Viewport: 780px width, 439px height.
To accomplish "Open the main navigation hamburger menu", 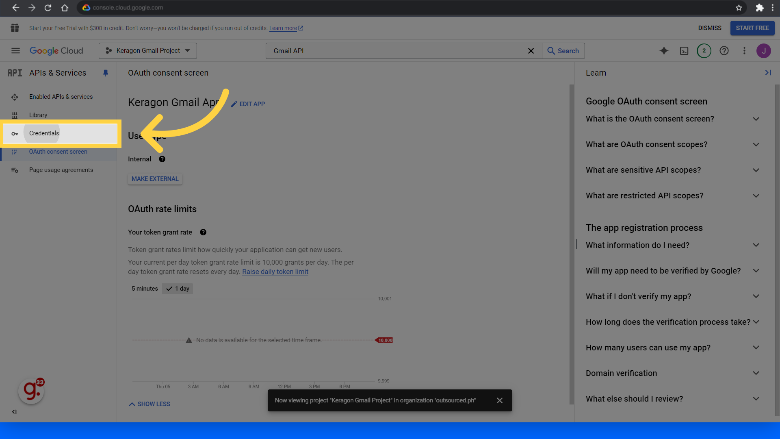I will [15, 51].
